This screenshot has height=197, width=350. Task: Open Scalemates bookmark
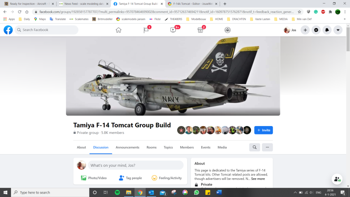(79, 19)
